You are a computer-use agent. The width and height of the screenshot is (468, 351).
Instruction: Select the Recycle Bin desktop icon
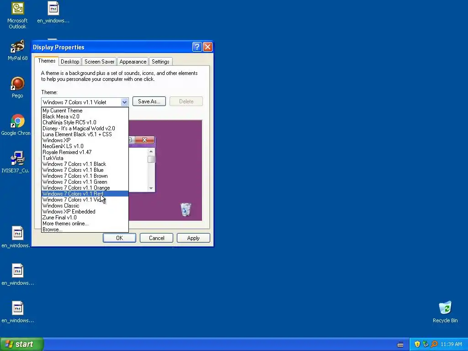[x=445, y=312]
